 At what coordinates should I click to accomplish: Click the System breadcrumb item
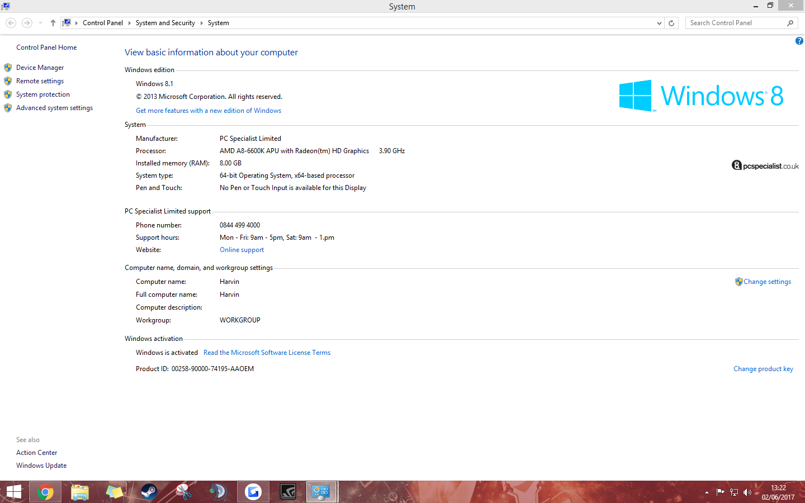pyautogui.click(x=219, y=23)
